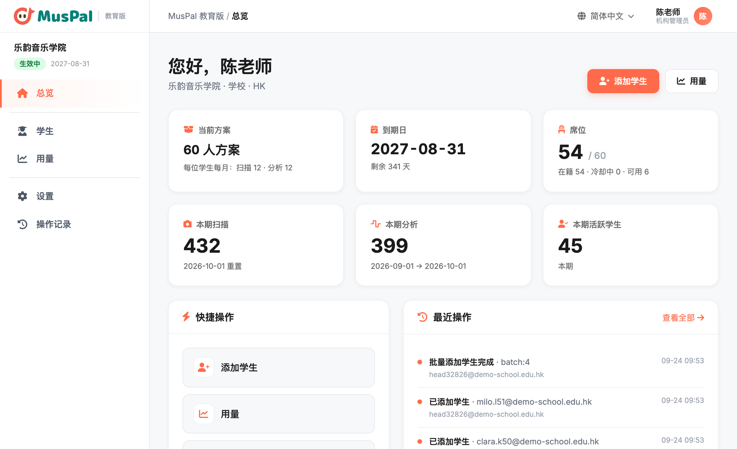The width and height of the screenshot is (737, 449).
Task: Click the 用量 button in page header
Action: (x=691, y=81)
